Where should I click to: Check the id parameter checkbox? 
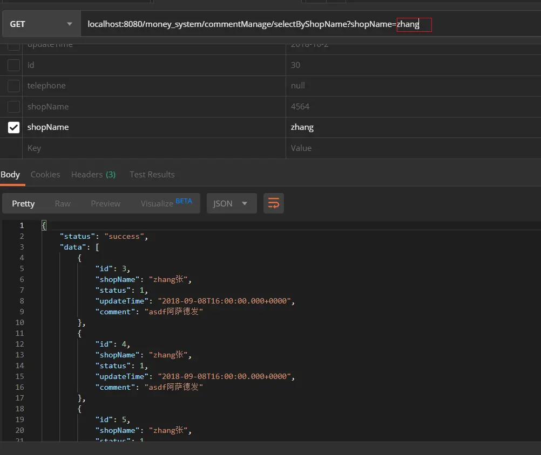[x=13, y=65]
